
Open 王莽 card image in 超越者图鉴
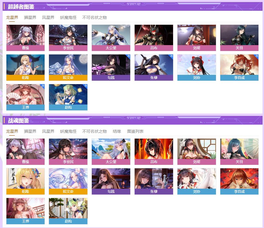[25, 94]
